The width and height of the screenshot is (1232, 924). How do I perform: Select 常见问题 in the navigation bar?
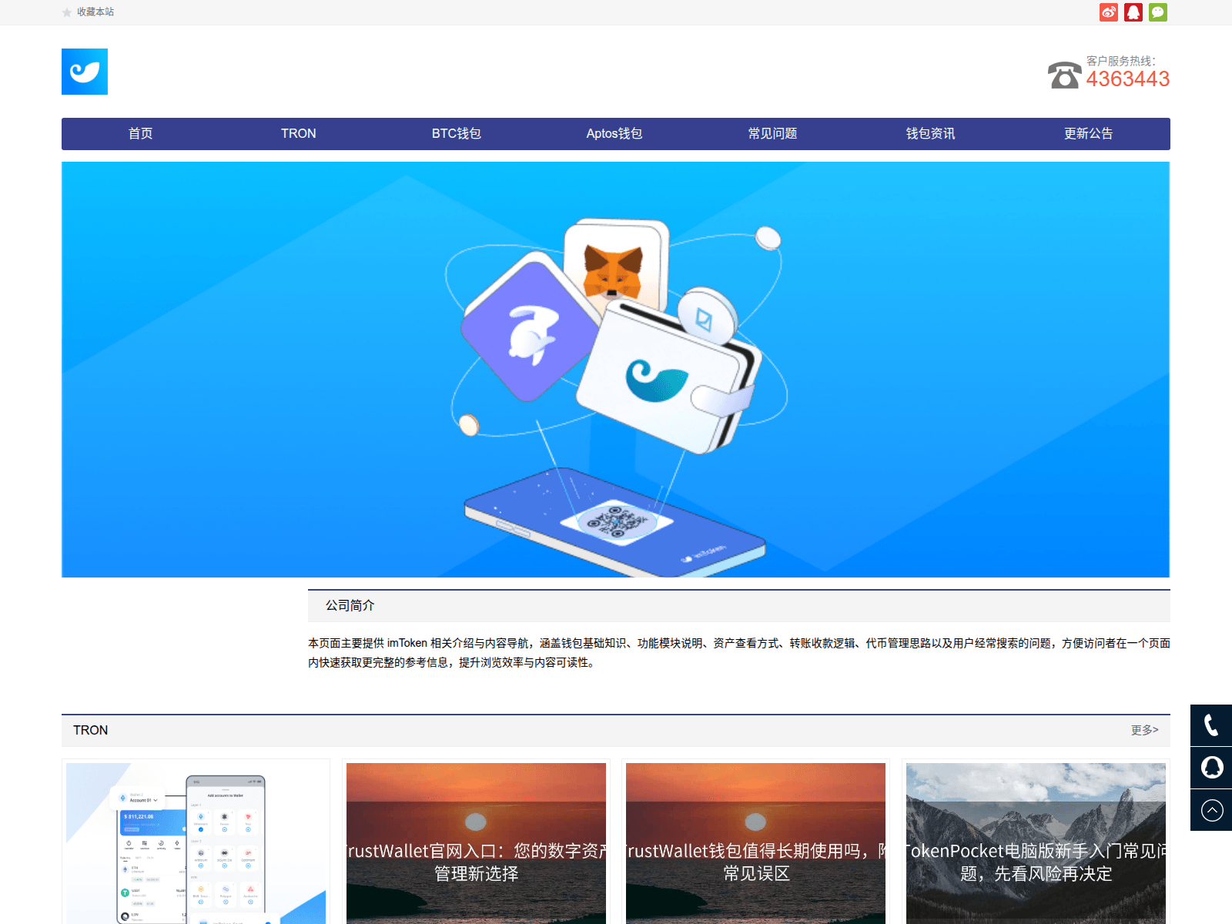772,134
